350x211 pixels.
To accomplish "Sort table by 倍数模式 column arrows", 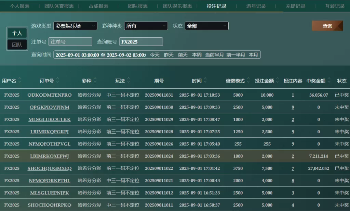I will pos(248,80).
